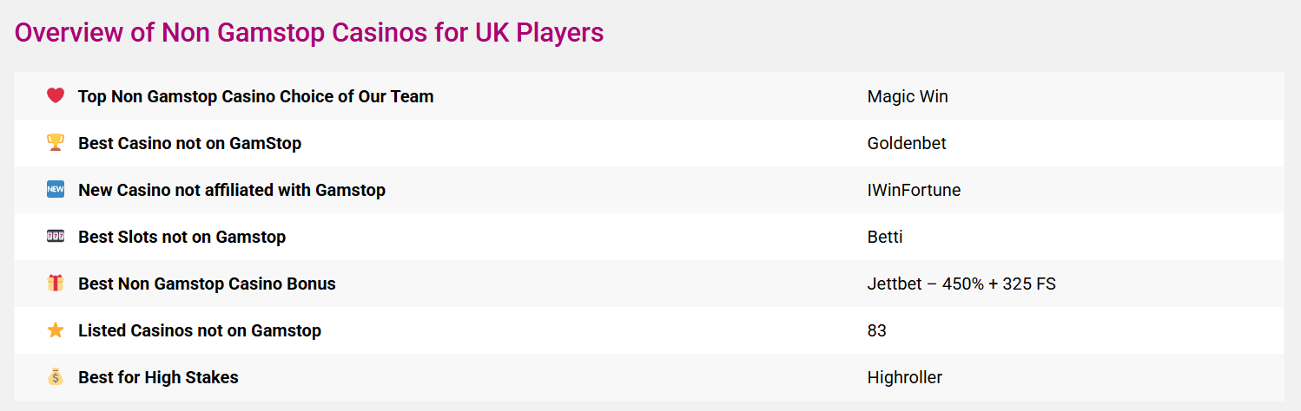
Task: Select the Goldenbet casino name
Action: click(x=907, y=143)
